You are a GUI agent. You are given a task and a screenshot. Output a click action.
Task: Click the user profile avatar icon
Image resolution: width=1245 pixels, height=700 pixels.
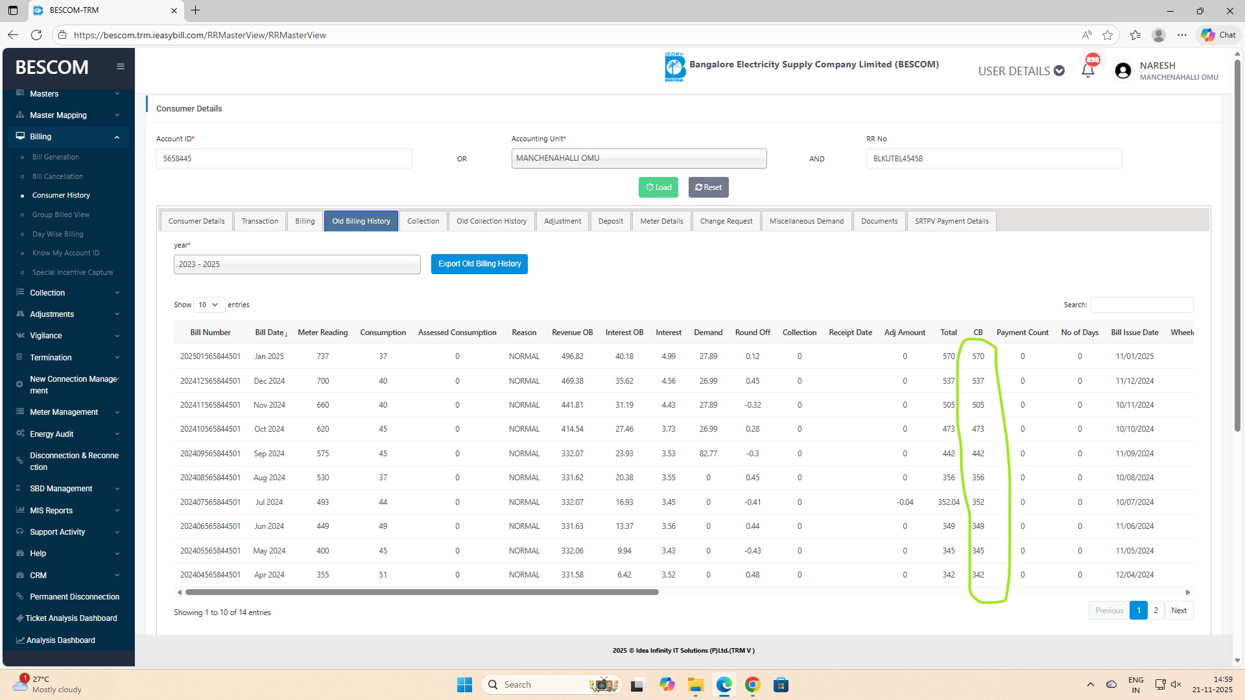(1123, 71)
